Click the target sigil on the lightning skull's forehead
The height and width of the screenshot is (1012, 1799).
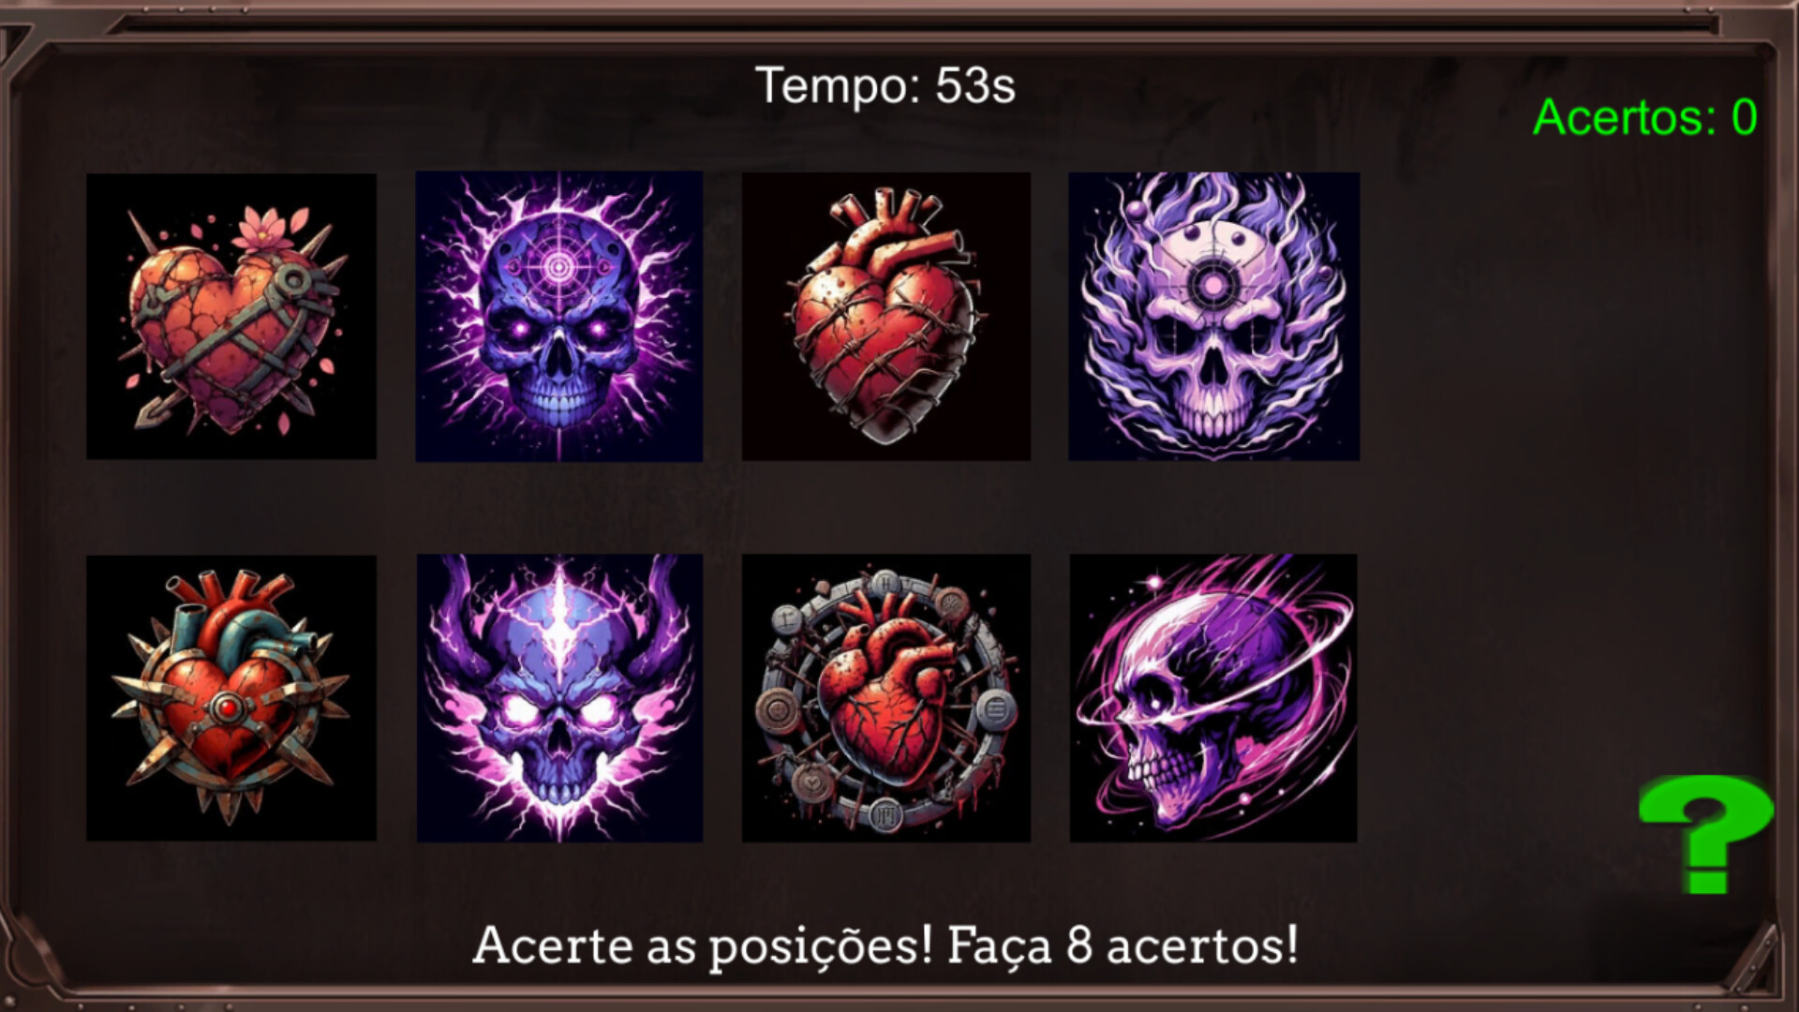(x=559, y=269)
